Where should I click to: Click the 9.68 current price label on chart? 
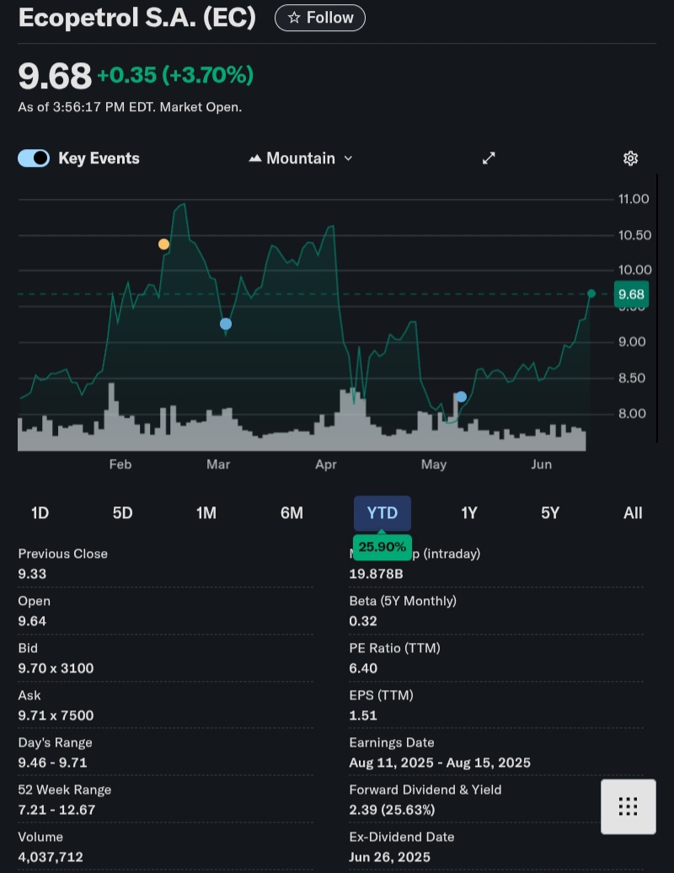[x=631, y=294]
